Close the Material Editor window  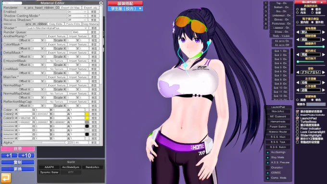tap(101, 3)
